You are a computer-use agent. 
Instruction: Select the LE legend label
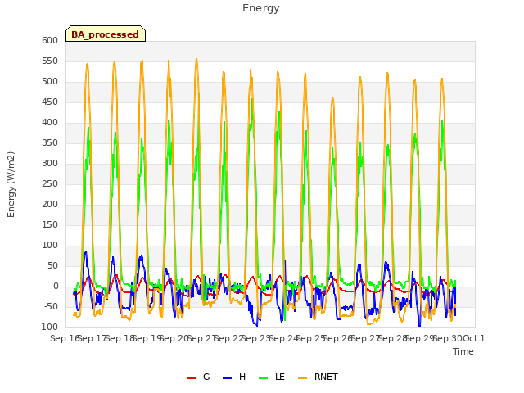point(280,377)
